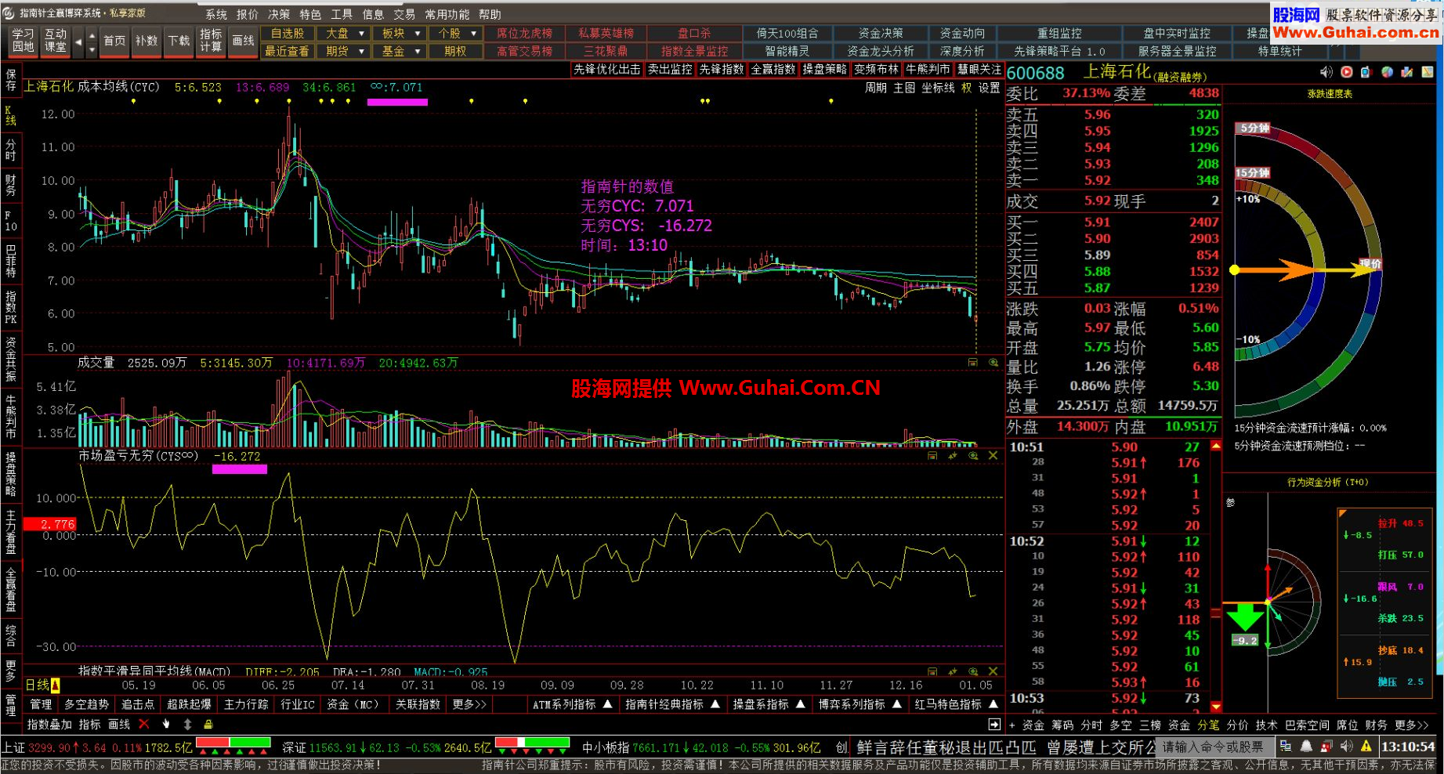1444x774 pixels.
Task: Select the 慧眼关注 tab above chart
Action: tap(979, 69)
